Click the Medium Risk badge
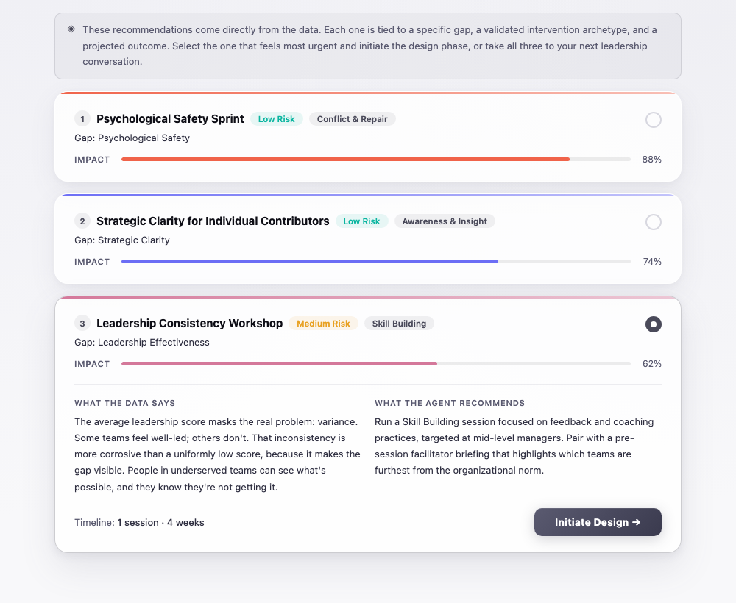The width and height of the screenshot is (736, 603). (324, 323)
